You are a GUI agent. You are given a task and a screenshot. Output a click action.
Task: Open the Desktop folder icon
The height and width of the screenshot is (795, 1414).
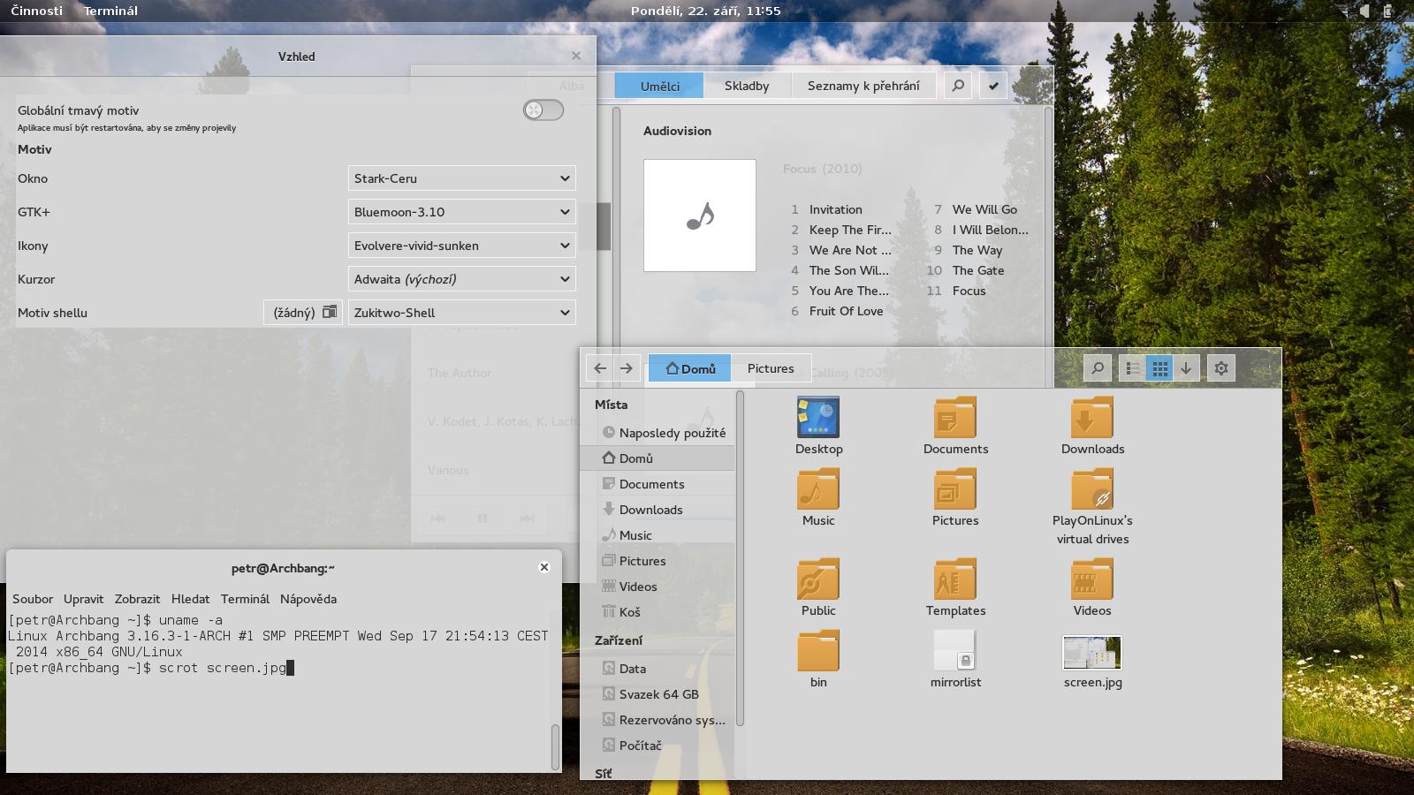818,418
